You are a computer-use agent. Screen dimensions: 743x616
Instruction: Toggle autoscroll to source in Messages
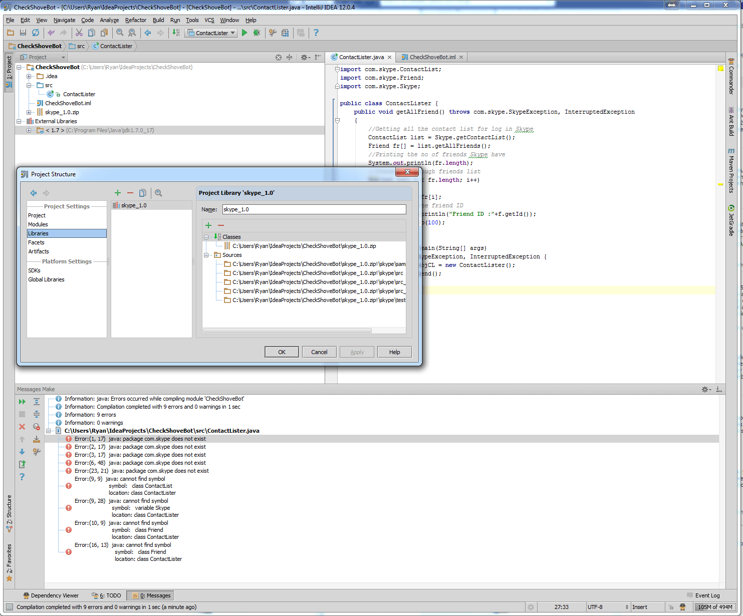tap(37, 439)
